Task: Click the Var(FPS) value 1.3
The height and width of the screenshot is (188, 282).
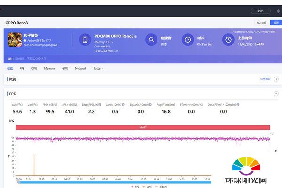Action: point(32,112)
